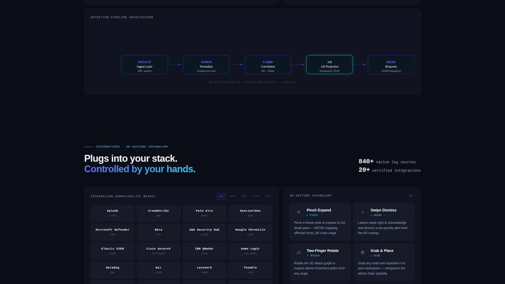505x284 pixels.
Task: Click the 'Detection Pipeline Architecture' label
Action: click(122, 17)
